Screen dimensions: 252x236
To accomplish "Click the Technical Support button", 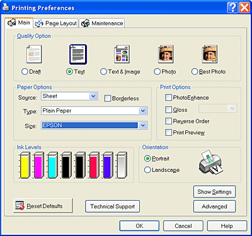I will pyautogui.click(x=112, y=206).
